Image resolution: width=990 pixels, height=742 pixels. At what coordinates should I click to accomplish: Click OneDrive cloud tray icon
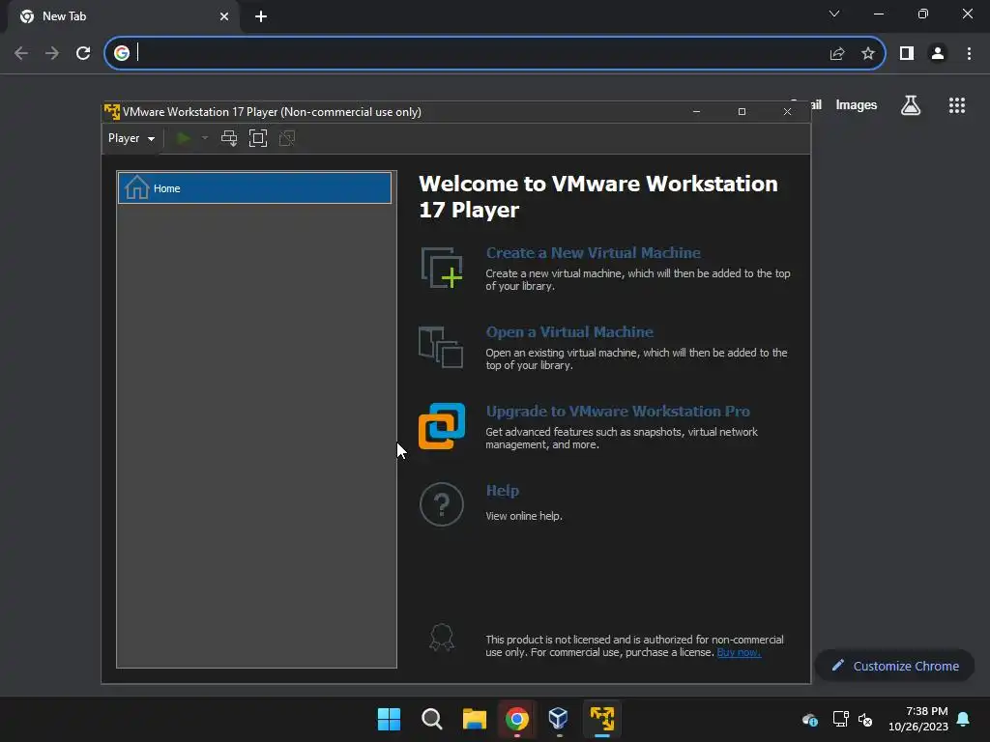pos(810,719)
